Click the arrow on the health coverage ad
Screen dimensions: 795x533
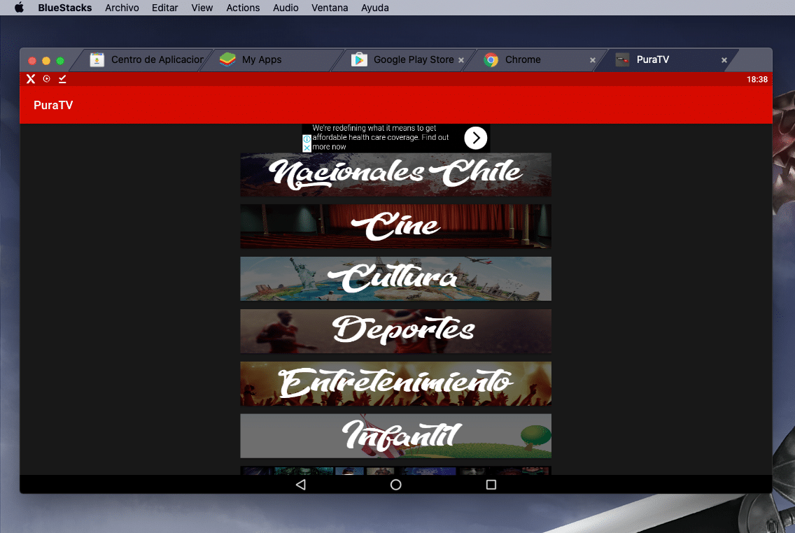pyautogui.click(x=476, y=138)
